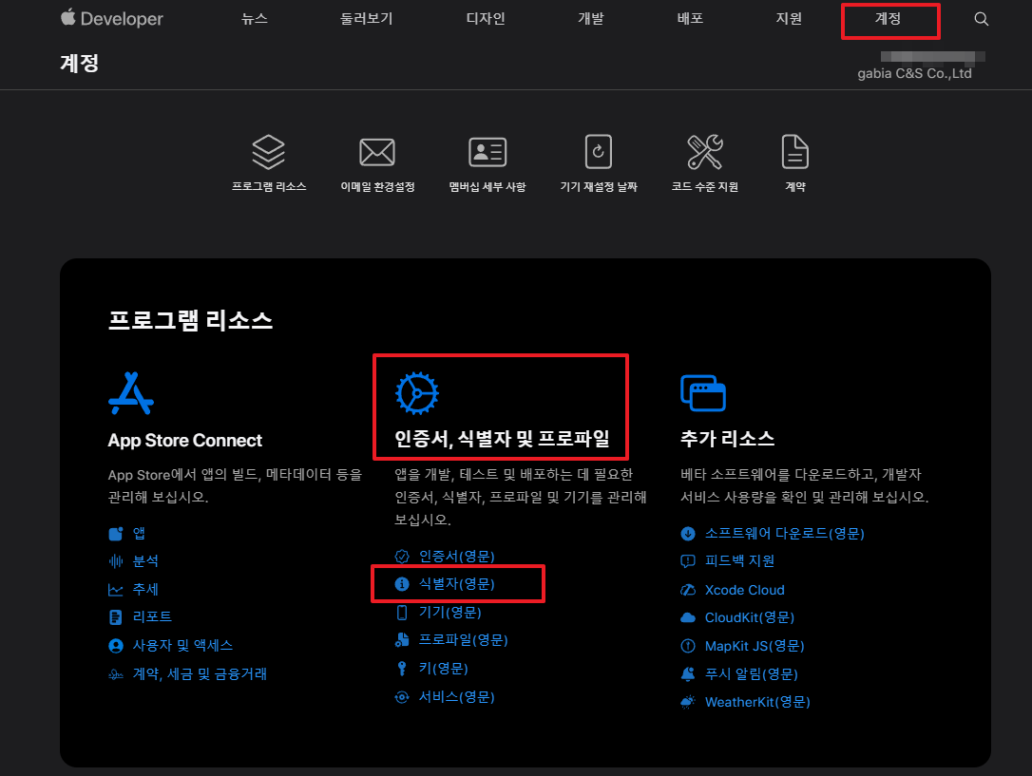Viewport: 1032px width, 776px height.
Task: Click the 이메일 환경설정 envelope icon
Action: coord(377,153)
